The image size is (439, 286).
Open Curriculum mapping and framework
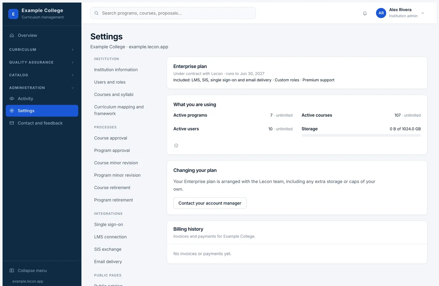(x=119, y=110)
